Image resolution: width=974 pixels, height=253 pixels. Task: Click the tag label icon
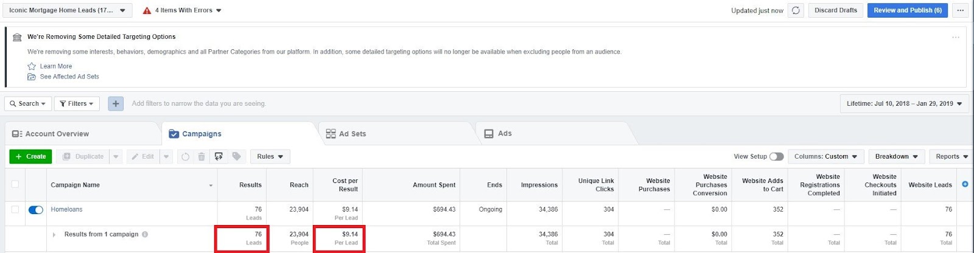point(237,156)
